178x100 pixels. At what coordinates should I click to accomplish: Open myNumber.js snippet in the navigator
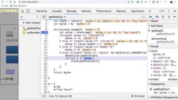(32, 33)
